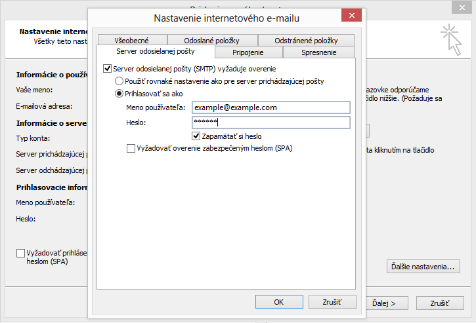Open the Spresnenie tab
Screen dimensions: 476x323
coord(319,52)
